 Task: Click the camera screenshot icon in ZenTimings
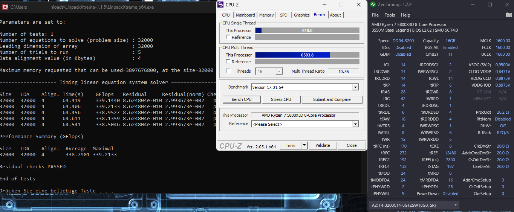tap(509, 15)
